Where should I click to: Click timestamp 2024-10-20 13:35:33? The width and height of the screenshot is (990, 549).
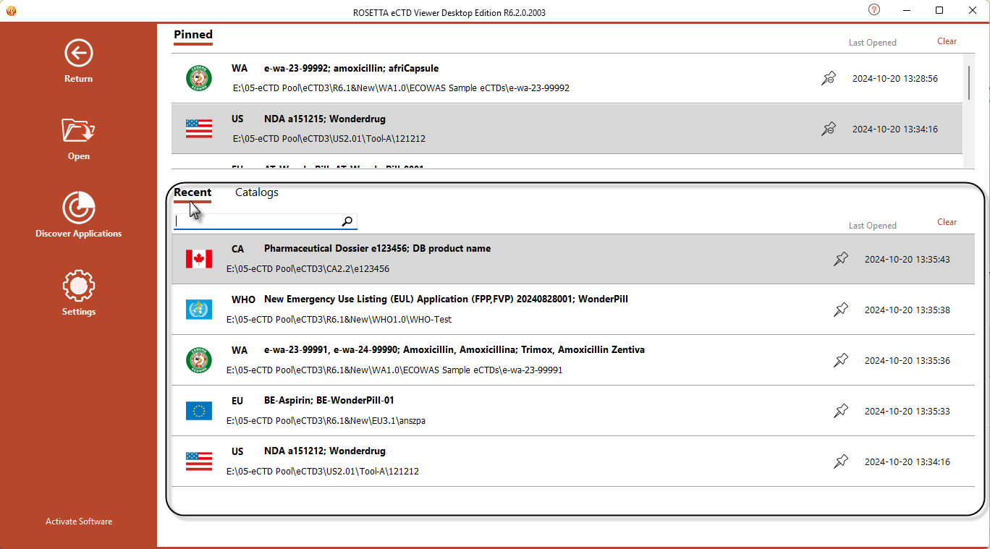(907, 411)
